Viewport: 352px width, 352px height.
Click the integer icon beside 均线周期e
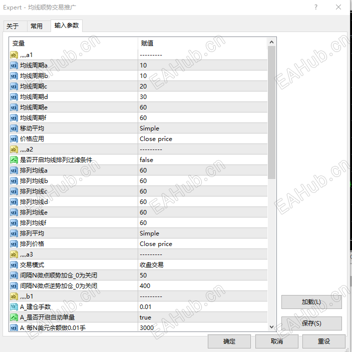tap(14, 107)
